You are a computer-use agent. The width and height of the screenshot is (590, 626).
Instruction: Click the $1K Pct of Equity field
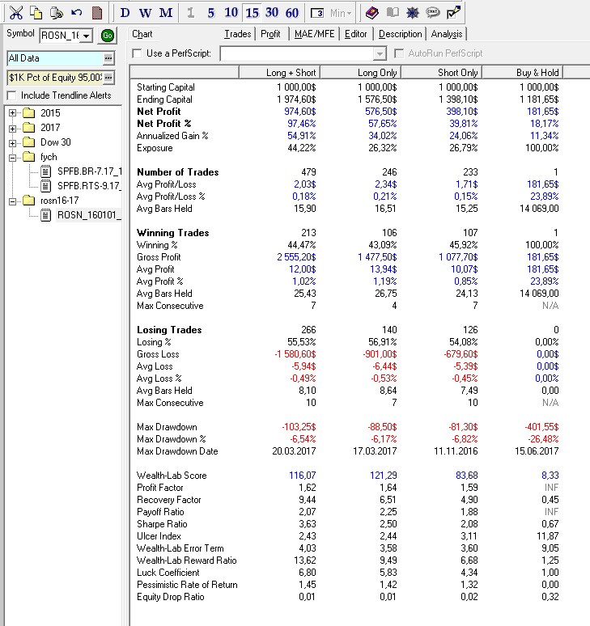[55, 78]
